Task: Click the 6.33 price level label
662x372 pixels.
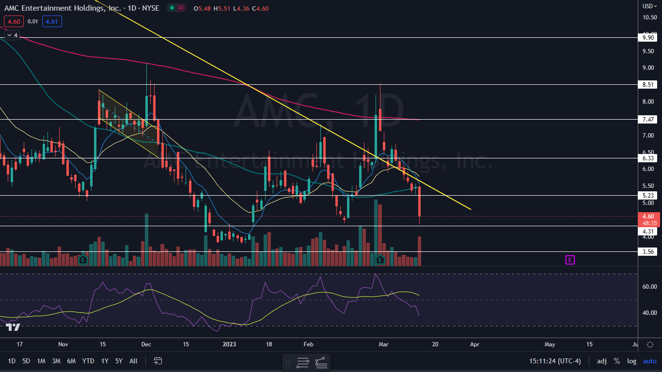Action: [x=648, y=158]
